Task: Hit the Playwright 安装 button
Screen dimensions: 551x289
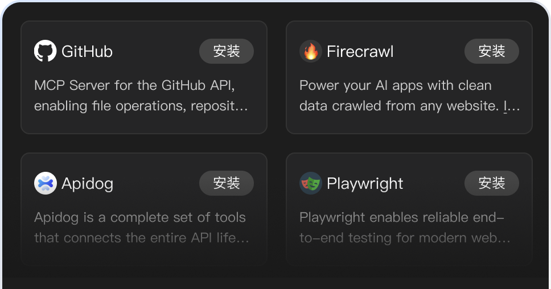Action: [491, 183]
